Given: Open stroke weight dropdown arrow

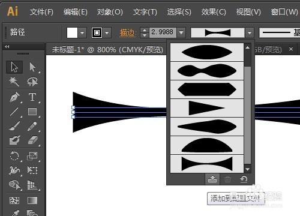Looking at the screenshot, I should [181, 32].
